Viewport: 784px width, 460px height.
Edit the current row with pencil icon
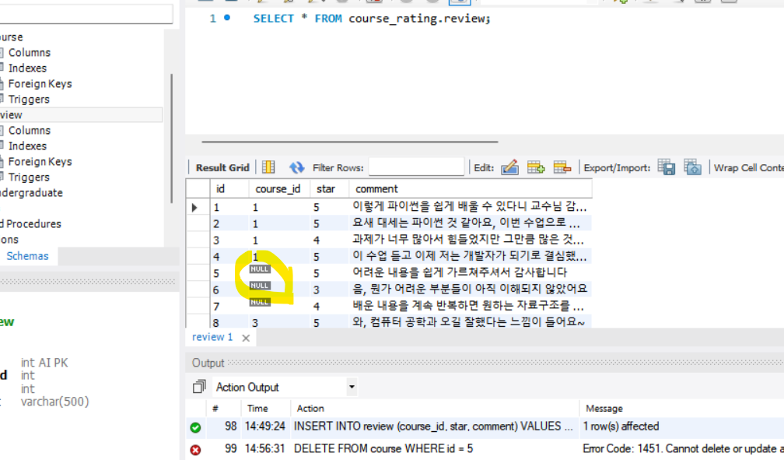(509, 167)
